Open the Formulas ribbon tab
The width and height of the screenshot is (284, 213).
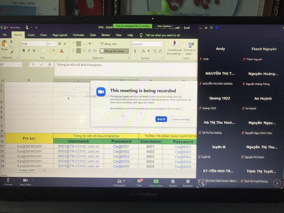coord(78,35)
